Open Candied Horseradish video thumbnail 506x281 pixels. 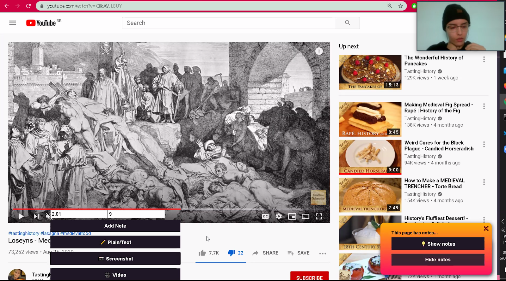pyautogui.click(x=370, y=157)
